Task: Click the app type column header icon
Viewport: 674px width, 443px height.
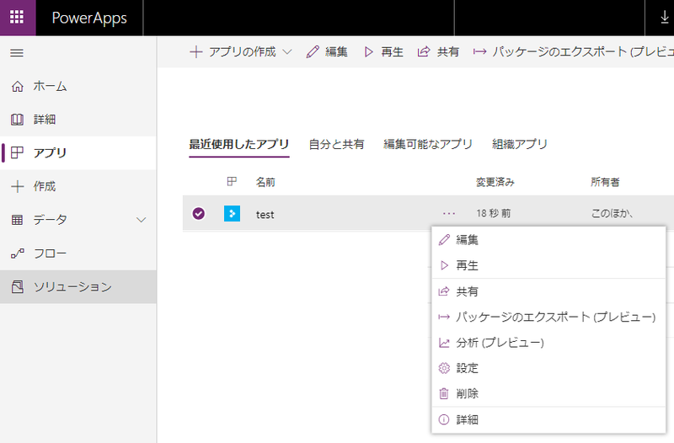Action: 232,182
